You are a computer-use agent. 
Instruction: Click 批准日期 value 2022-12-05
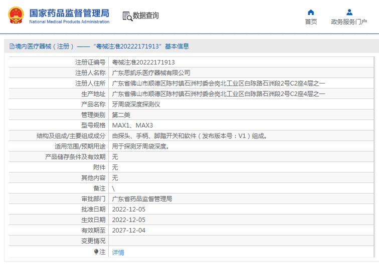(x=128, y=209)
